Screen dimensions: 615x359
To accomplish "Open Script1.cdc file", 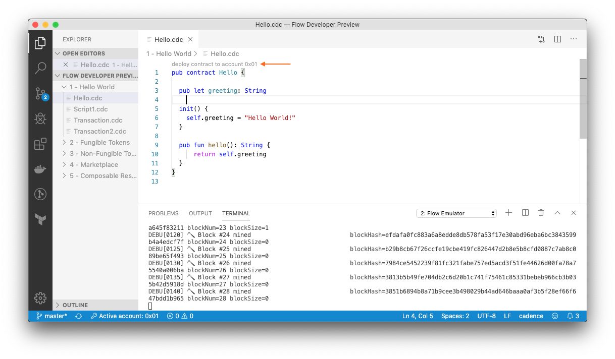I will 95,109.
